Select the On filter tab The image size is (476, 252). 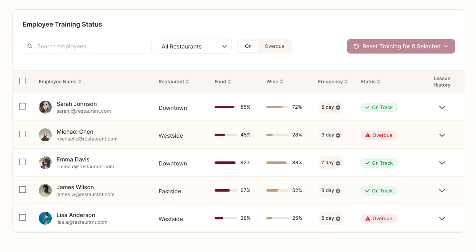click(x=248, y=46)
